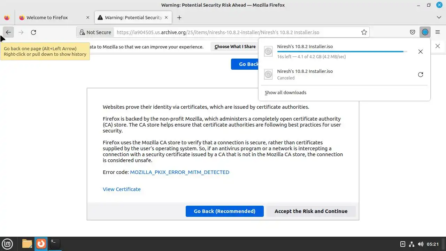Open the MOZILLA_PKIX_ERROR_MITM_DETECTED error code link
Viewport: 446px width, 251px height.
click(179, 172)
